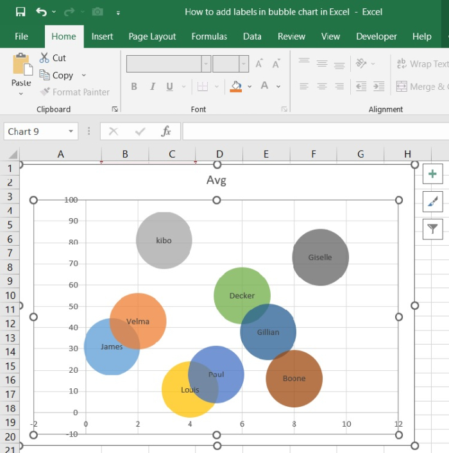
Task: Apply the orange fill color bucket
Action: [x=235, y=87]
